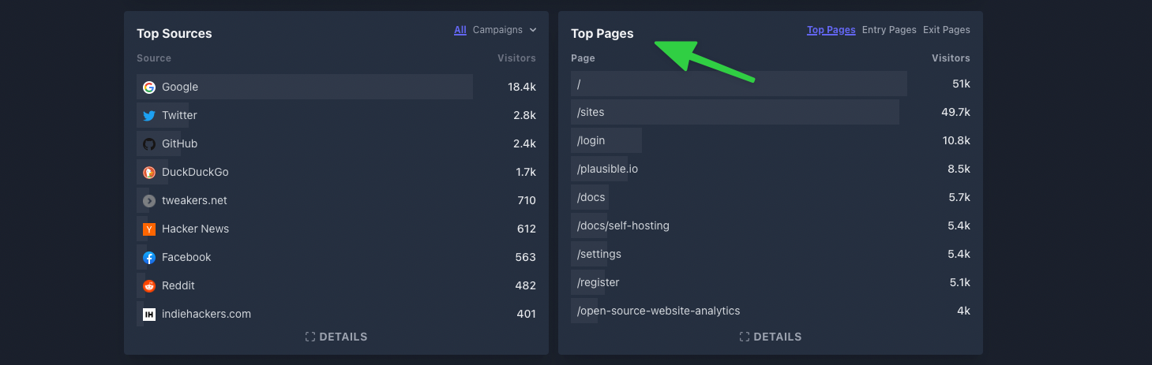Switch to the Exit Pages tab

pyautogui.click(x=947, y=30)
